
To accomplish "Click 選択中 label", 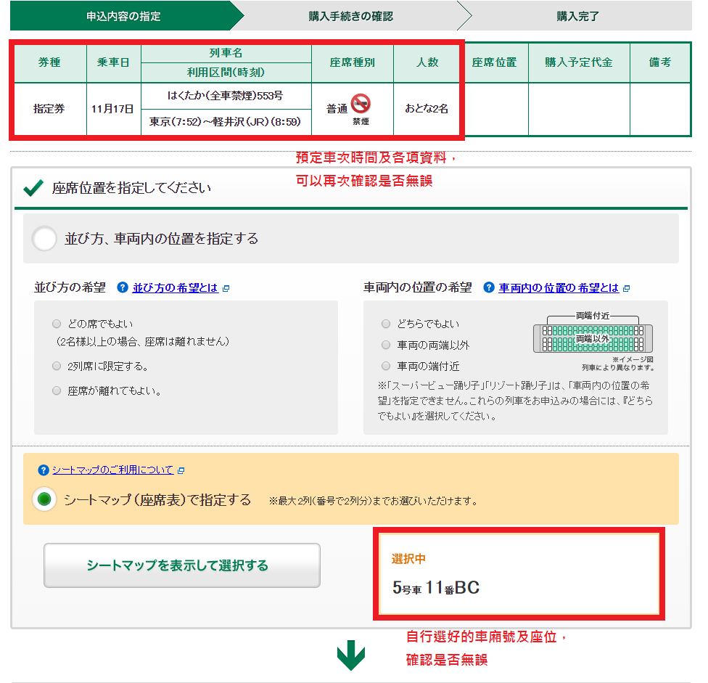I will 408,559.
